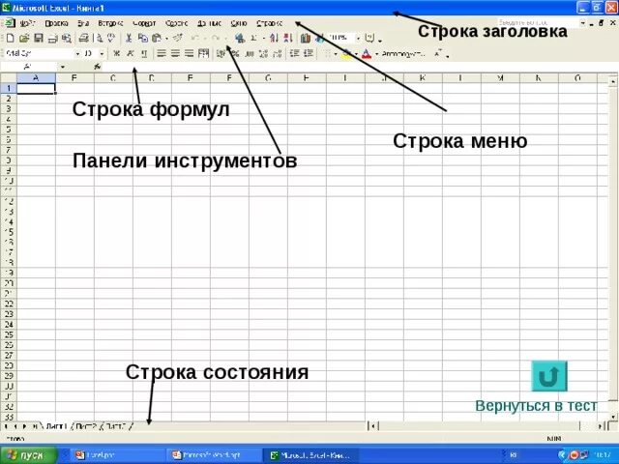Viewport: 619px width, 464px height.
Task: Click the insert function fx button
Action: pyautogui.click(x=98, y=67)
